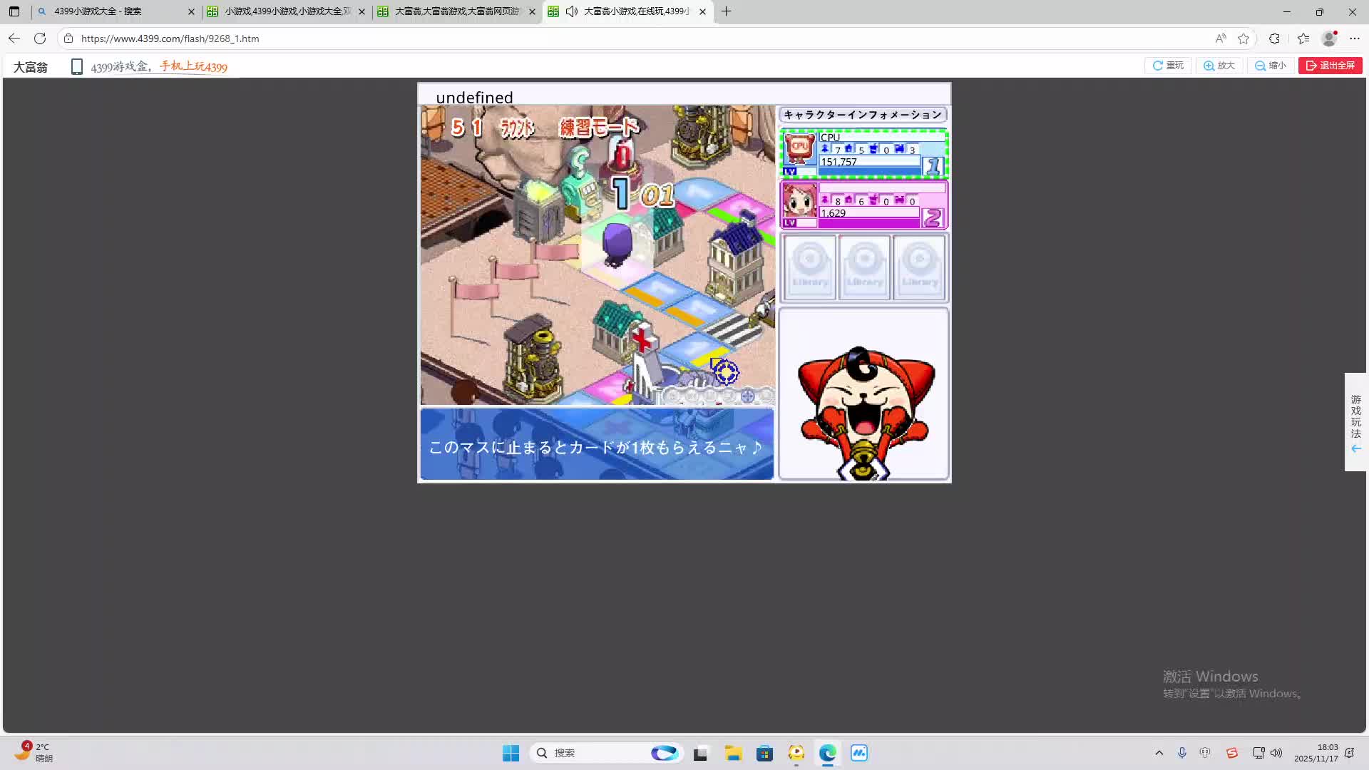This screenshot has height=770, width=1369.
Task: Add page to favorites star icon
Action: 1244,38
